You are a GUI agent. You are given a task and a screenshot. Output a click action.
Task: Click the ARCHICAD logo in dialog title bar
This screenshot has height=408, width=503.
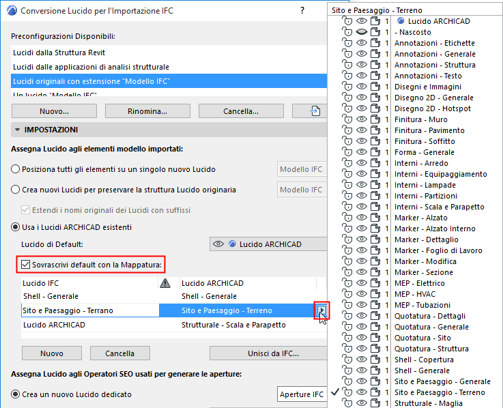(x=12, y=11)
